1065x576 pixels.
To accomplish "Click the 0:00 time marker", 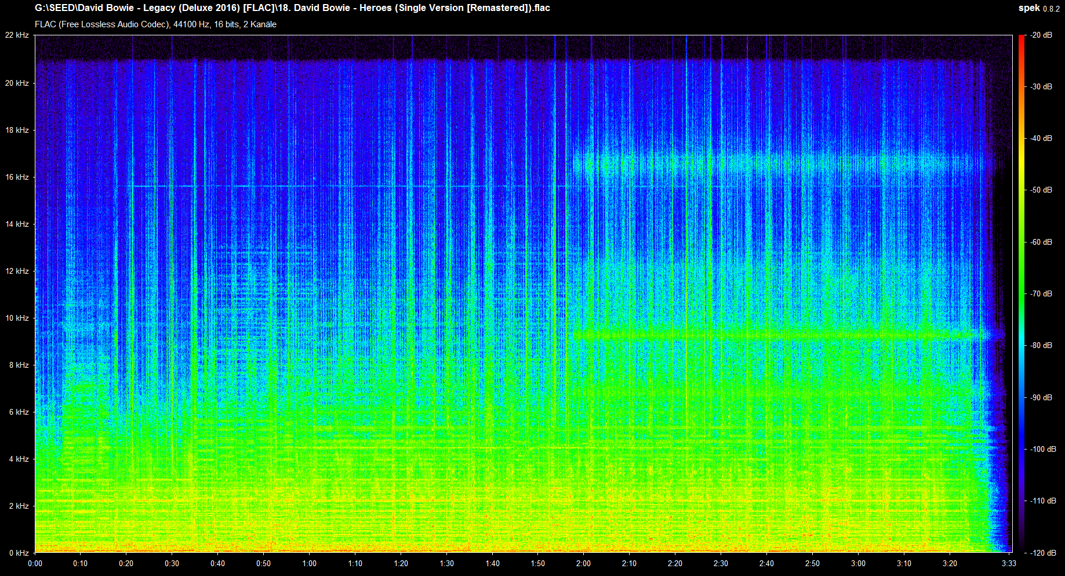I will 35,563.
